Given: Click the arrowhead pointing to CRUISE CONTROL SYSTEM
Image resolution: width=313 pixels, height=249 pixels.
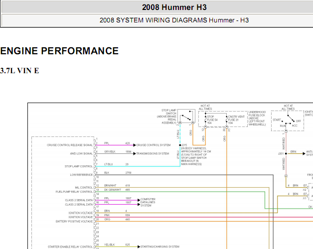Looking at the screenshot, I should coord(135,145).
